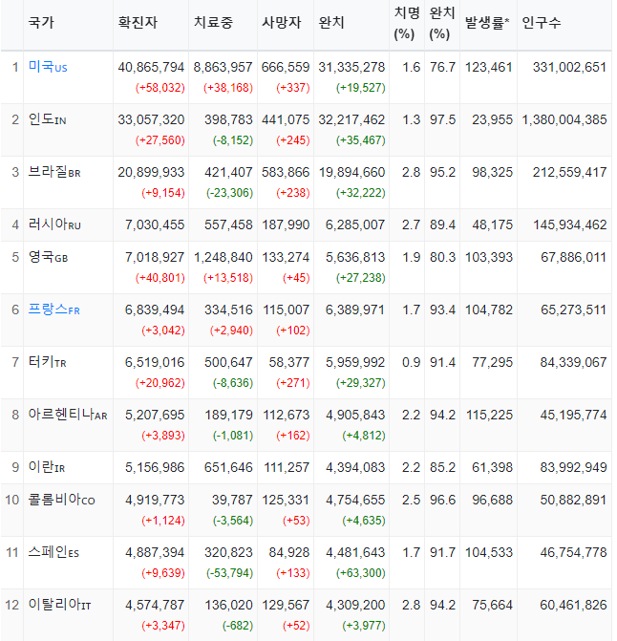617x641 pixels.
Task: Sort by the 완치 count column header
Action: pyautogui.click(x=331, y=23)
